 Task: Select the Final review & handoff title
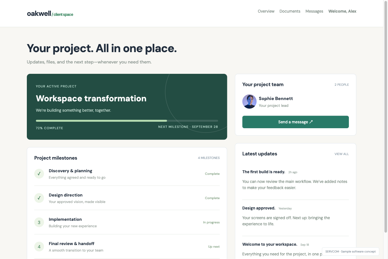71,244
